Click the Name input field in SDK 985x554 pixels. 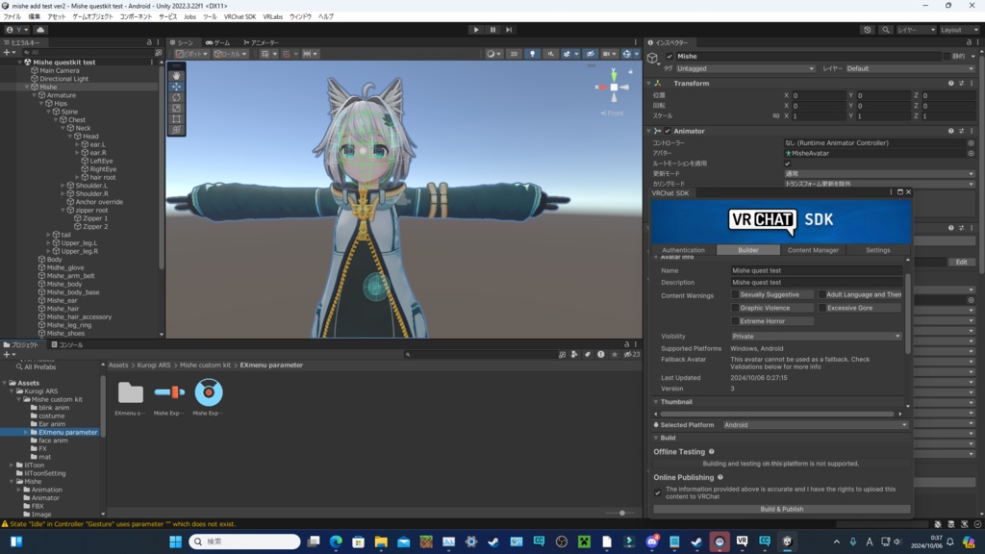(816, 270)
